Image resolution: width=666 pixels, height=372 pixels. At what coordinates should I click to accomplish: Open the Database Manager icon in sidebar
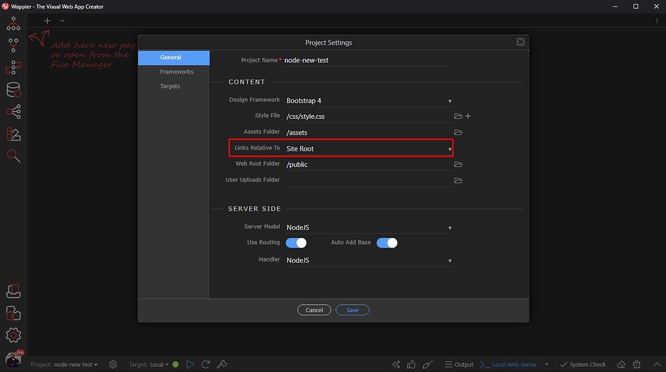pos(14,90)
